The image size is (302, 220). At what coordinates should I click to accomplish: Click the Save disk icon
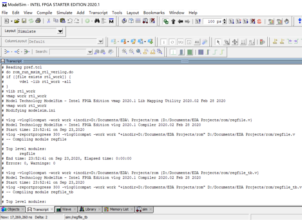pos(24,21)
